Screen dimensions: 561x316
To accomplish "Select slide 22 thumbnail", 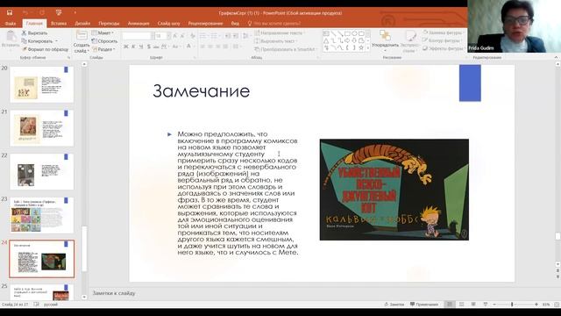I will pos(42,172).
